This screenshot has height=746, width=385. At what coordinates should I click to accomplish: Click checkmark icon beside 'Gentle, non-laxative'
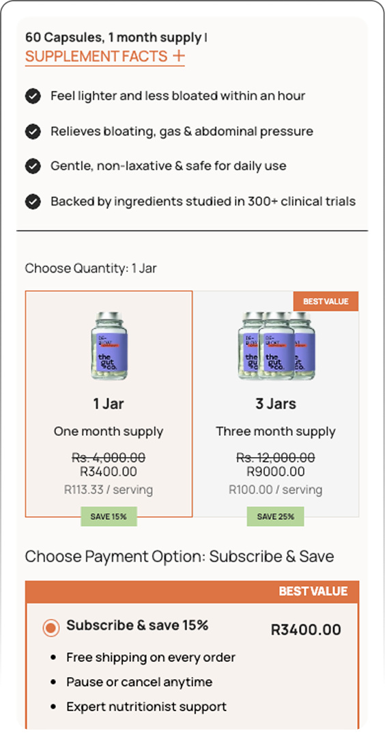[x=33, y=167]
